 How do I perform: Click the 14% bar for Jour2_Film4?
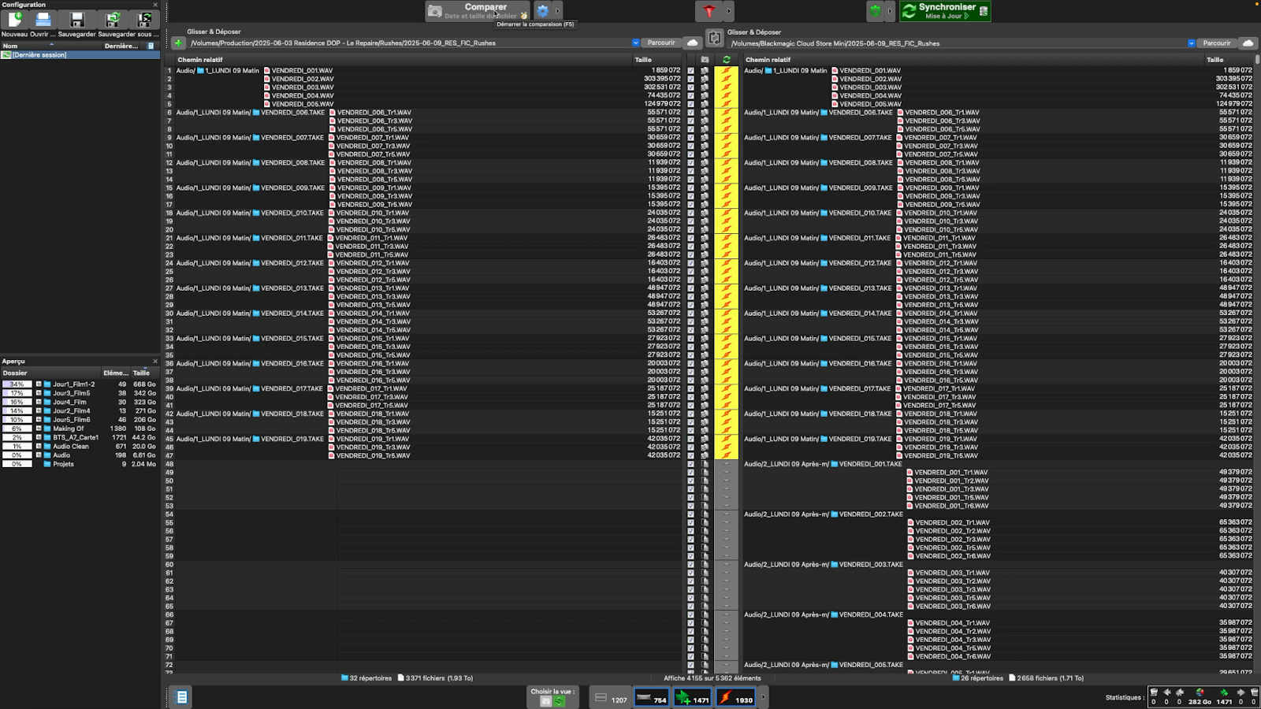click(x=17, y=410)
